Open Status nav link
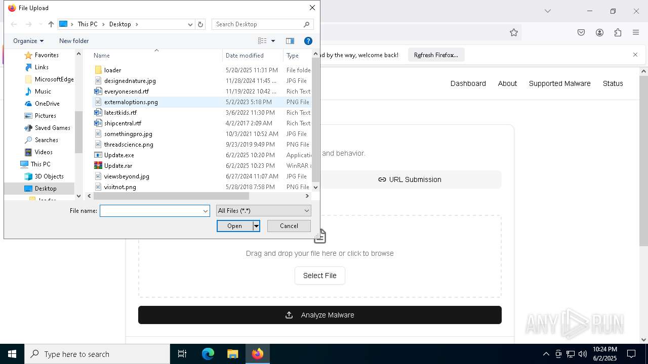This screenshot has height=364, width=648. pyautogui.click(x=613, y=83)
